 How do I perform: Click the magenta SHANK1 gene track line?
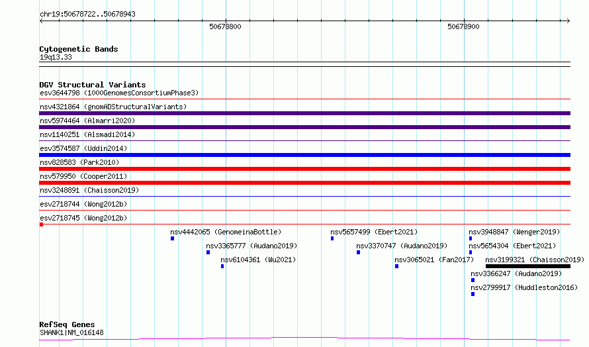point(304,339)
